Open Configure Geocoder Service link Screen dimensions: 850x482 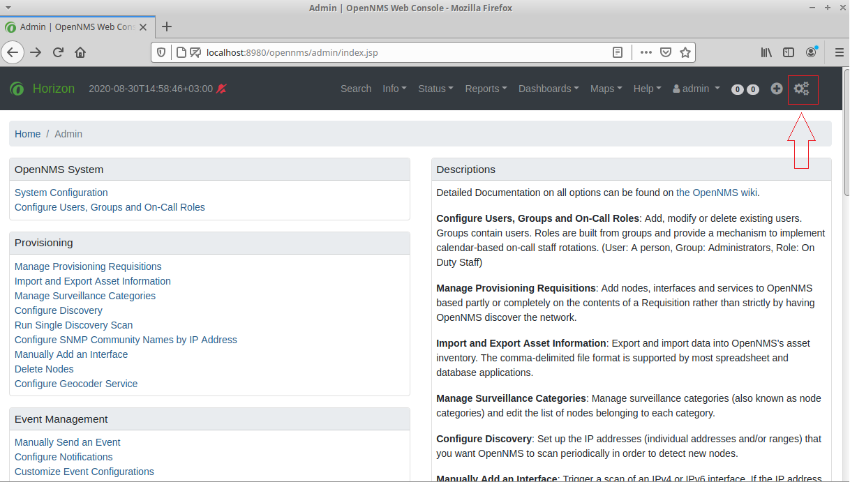[76, 384]
